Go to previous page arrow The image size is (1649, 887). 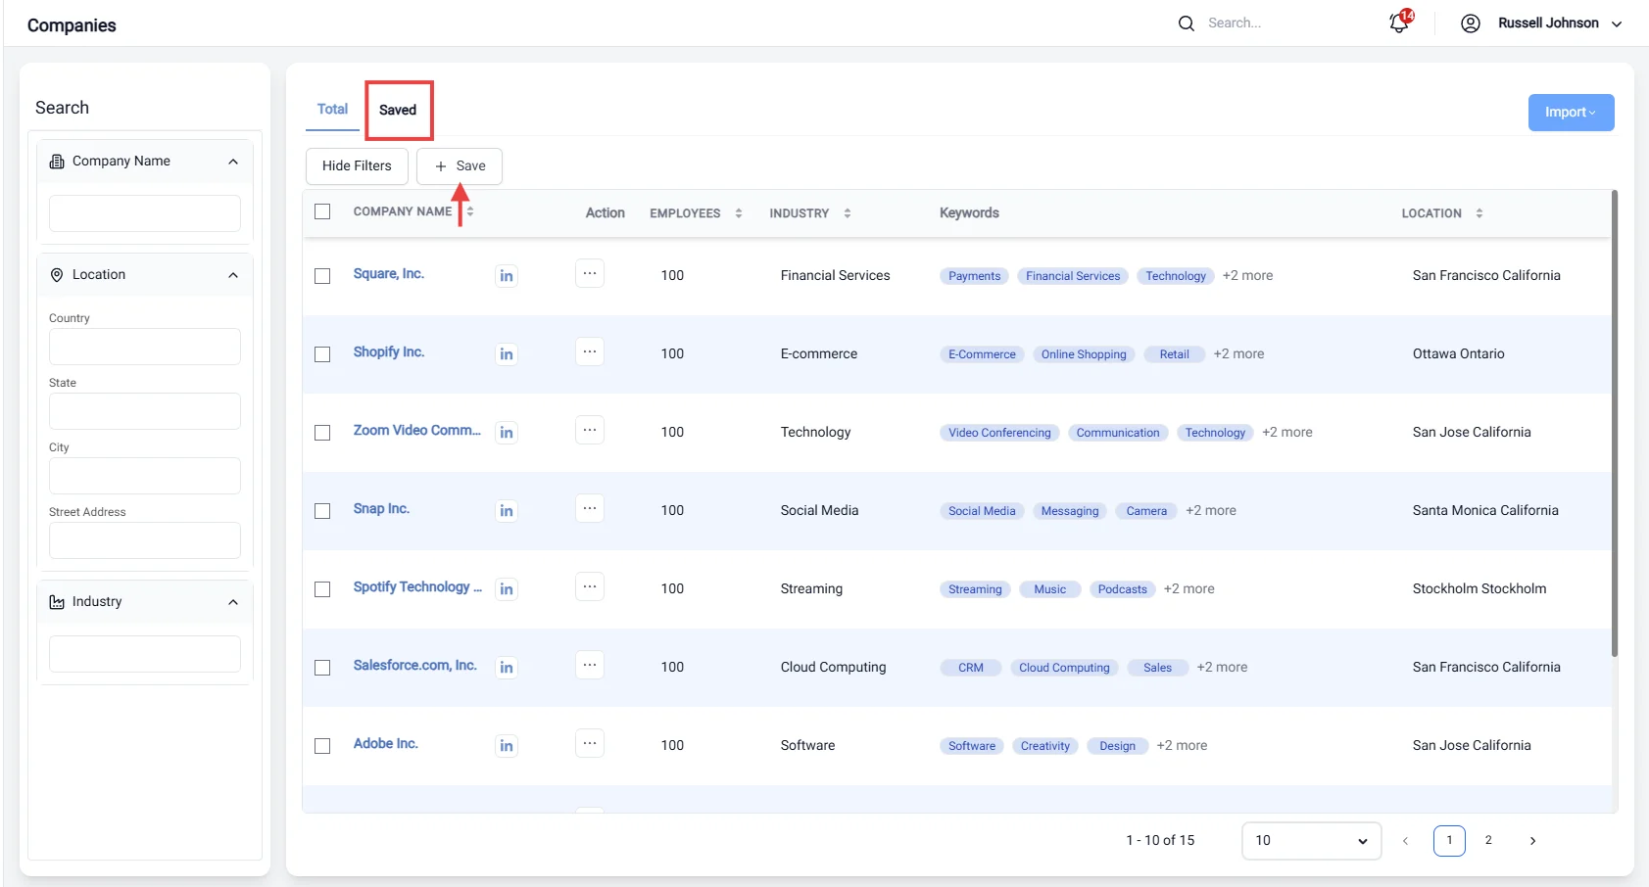(1405, 841)
